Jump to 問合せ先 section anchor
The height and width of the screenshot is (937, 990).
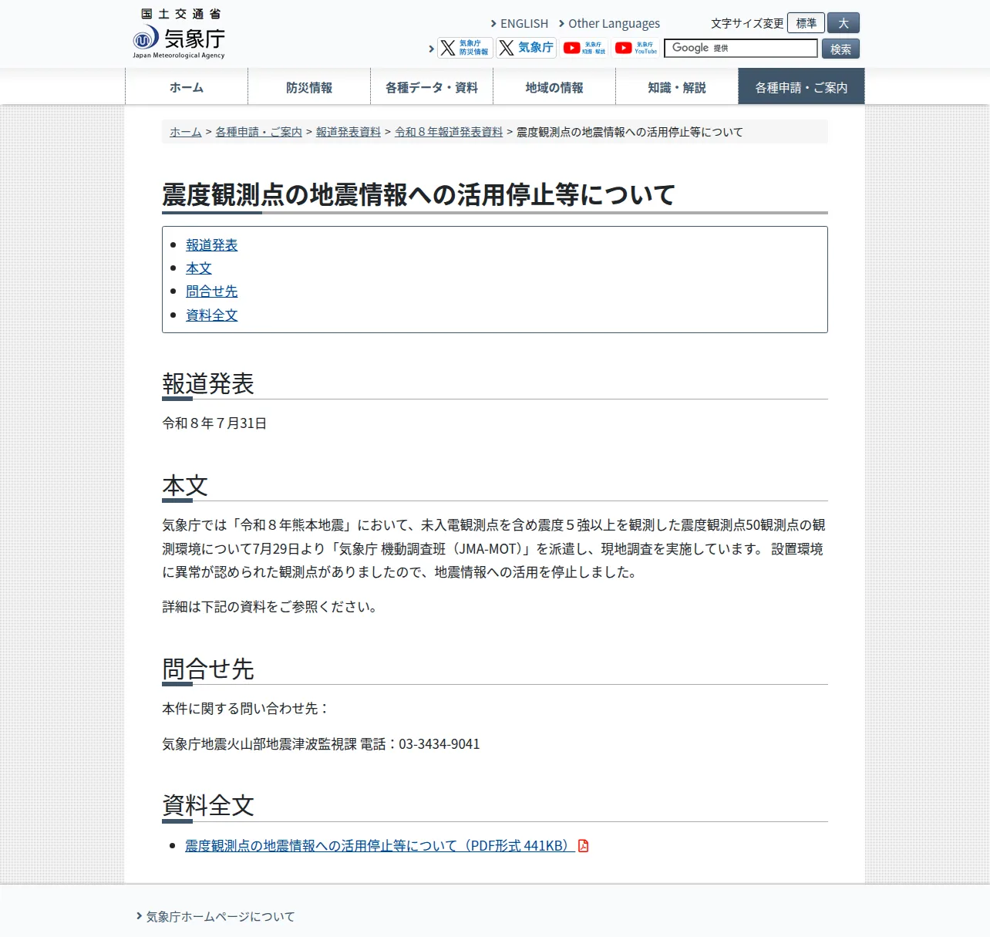212,292
